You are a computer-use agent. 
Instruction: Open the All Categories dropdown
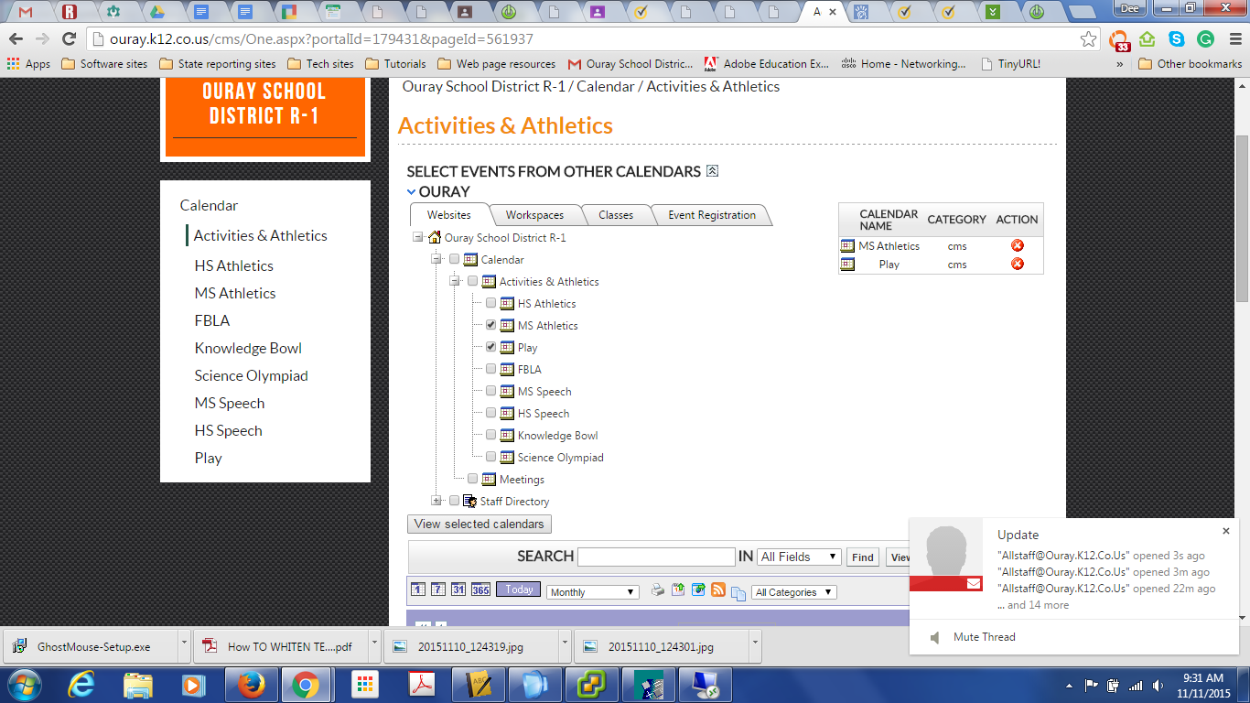pos(793,592)
